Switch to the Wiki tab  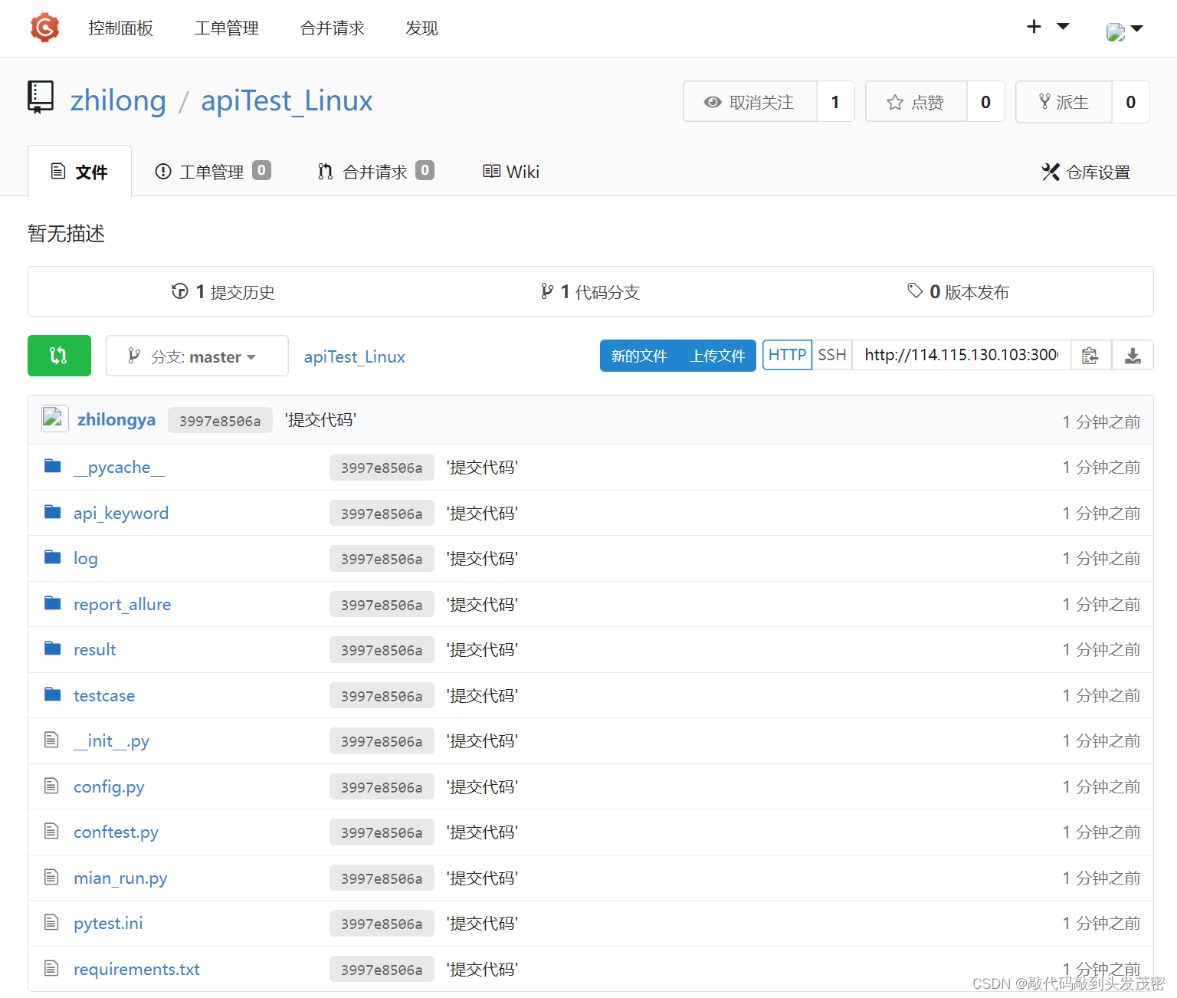pos(511,172)
